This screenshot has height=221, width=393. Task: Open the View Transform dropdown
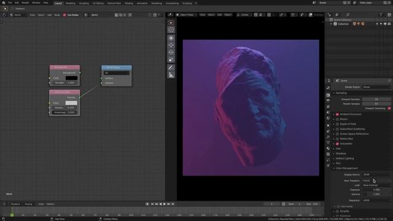(376, 180)
